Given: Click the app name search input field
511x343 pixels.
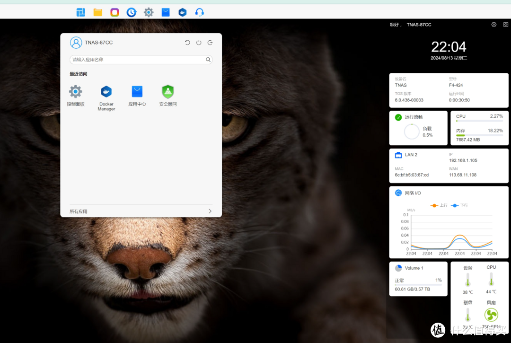Looking at the screenshot, I should click(137, 60).
